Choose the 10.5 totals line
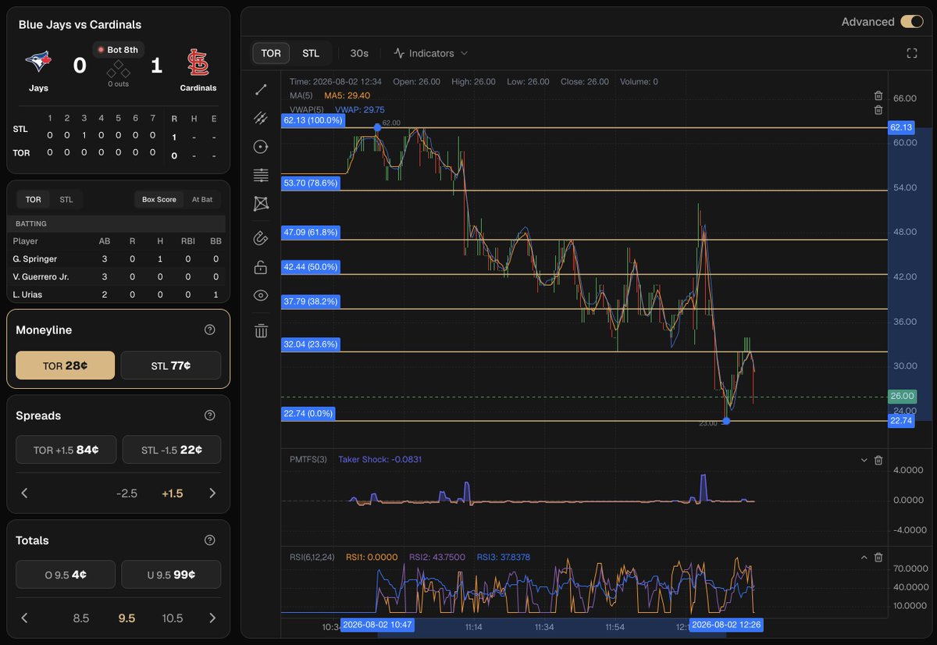The height and width of the screenshot is (645, 937). pyautogui.click(x=173, y=618)
